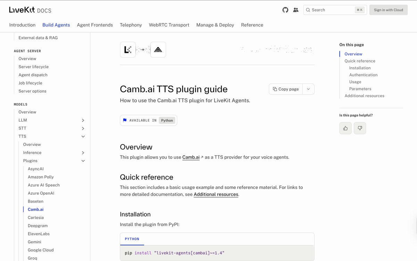Screen dimensions: 417x261
Task: Open TTS Overview sidebar item
Action: coord(32,144)
